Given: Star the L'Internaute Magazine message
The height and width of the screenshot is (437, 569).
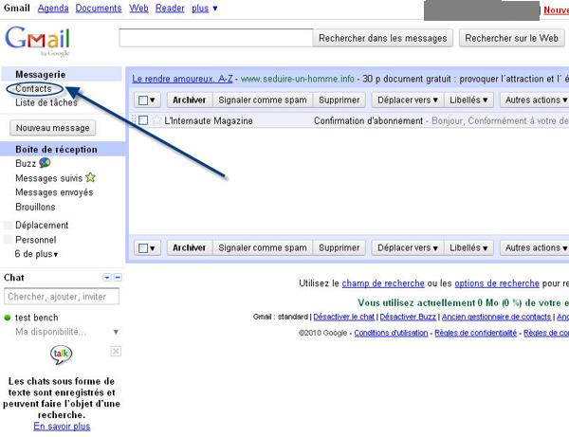Looking at the screenshot, I should pyautogui.click(x=156, y=120).
